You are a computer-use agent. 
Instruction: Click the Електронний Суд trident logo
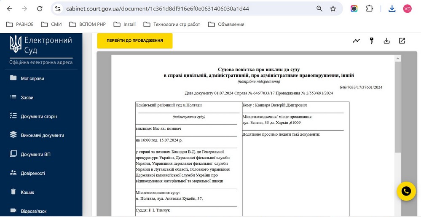[x=16, y=44]
